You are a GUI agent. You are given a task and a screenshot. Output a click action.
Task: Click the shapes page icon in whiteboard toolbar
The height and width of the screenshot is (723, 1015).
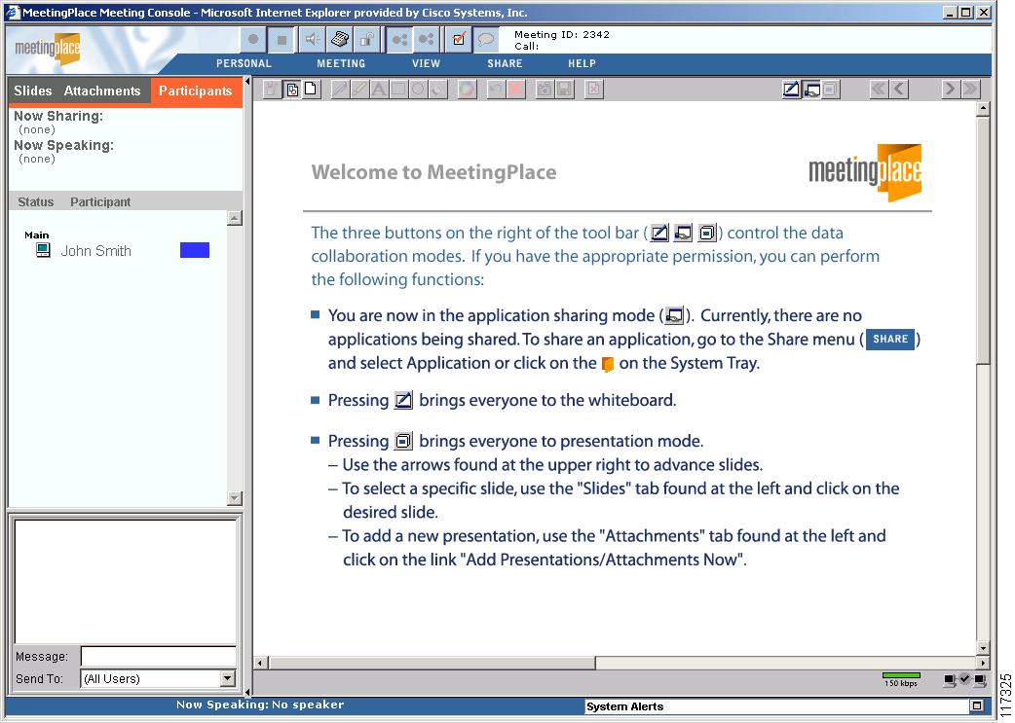(292, 90)
